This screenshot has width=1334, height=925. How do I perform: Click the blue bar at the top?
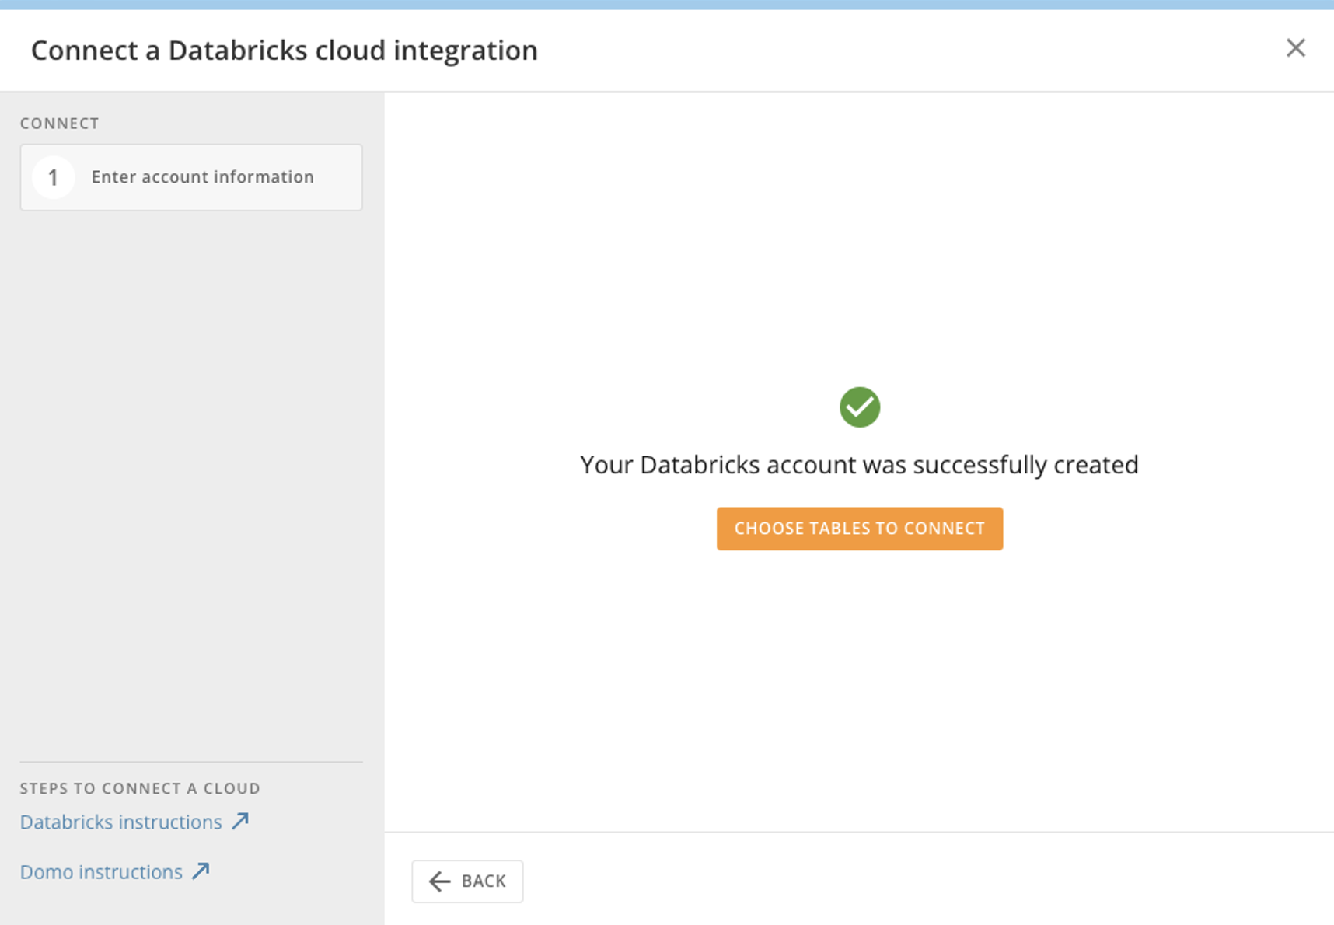(667, 4)
